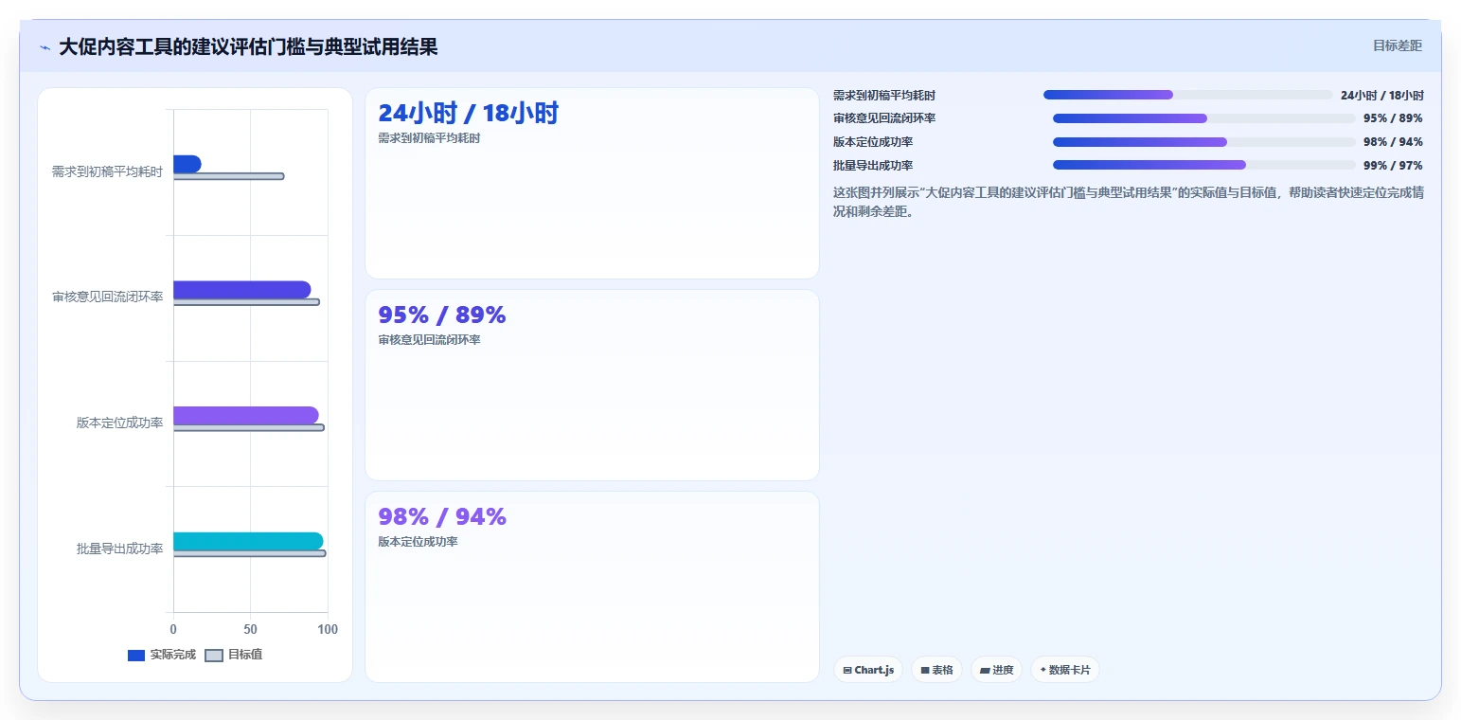Click the 审核意见回流闭环率 progress bar

tap(1204, 118)
